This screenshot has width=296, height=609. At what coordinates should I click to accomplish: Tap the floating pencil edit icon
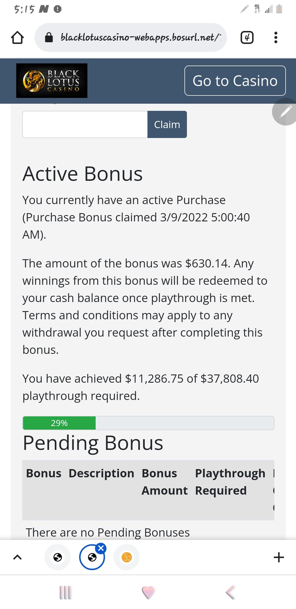285,112
